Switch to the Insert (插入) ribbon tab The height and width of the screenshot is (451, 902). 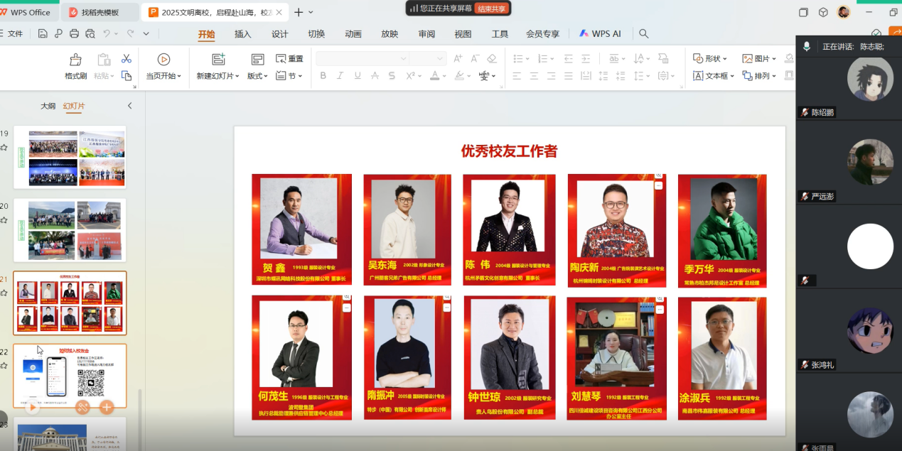[x=243, y=34]
